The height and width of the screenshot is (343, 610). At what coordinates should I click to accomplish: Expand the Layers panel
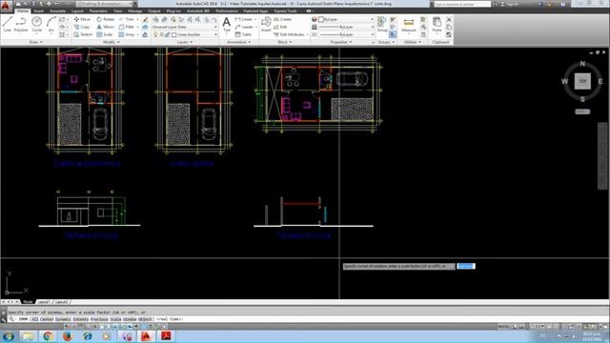[x=184, y=42]
